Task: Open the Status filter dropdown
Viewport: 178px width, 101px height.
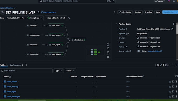Action: pos(70,71)
